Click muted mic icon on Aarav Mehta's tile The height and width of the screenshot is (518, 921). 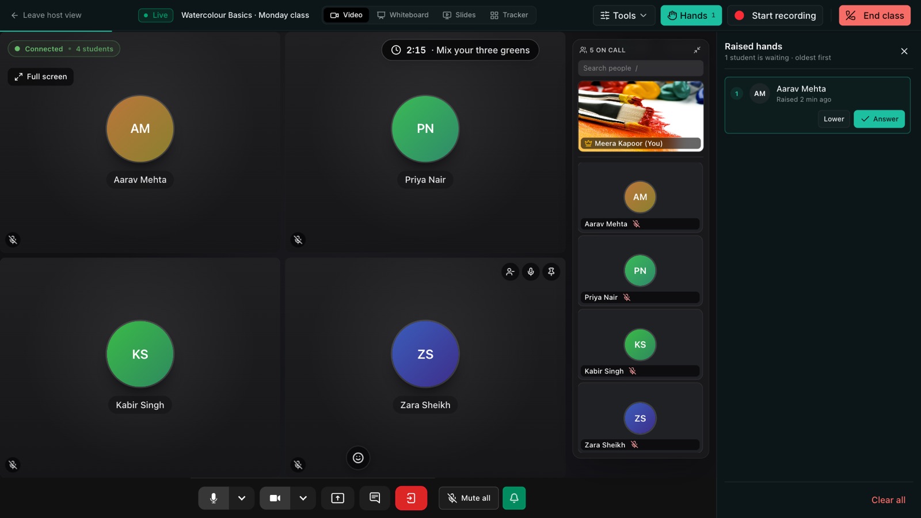coord(13,239)
